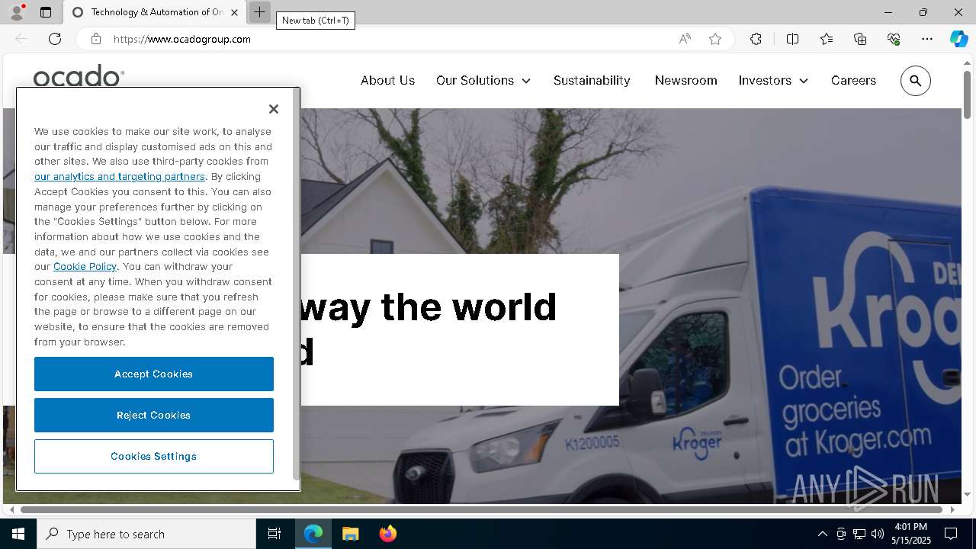Viewport: 976px width, 549px height.
Task: Open Browser essentials icon
Action: (894, 39)
